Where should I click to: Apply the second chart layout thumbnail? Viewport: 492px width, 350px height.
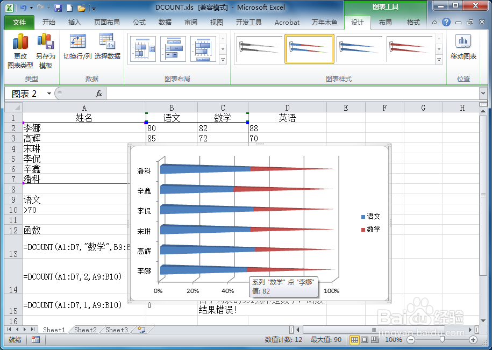click(173, 49)
